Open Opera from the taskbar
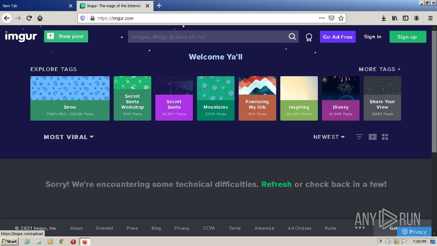 click(73, 242)
